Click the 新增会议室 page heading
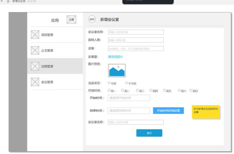 110,19
